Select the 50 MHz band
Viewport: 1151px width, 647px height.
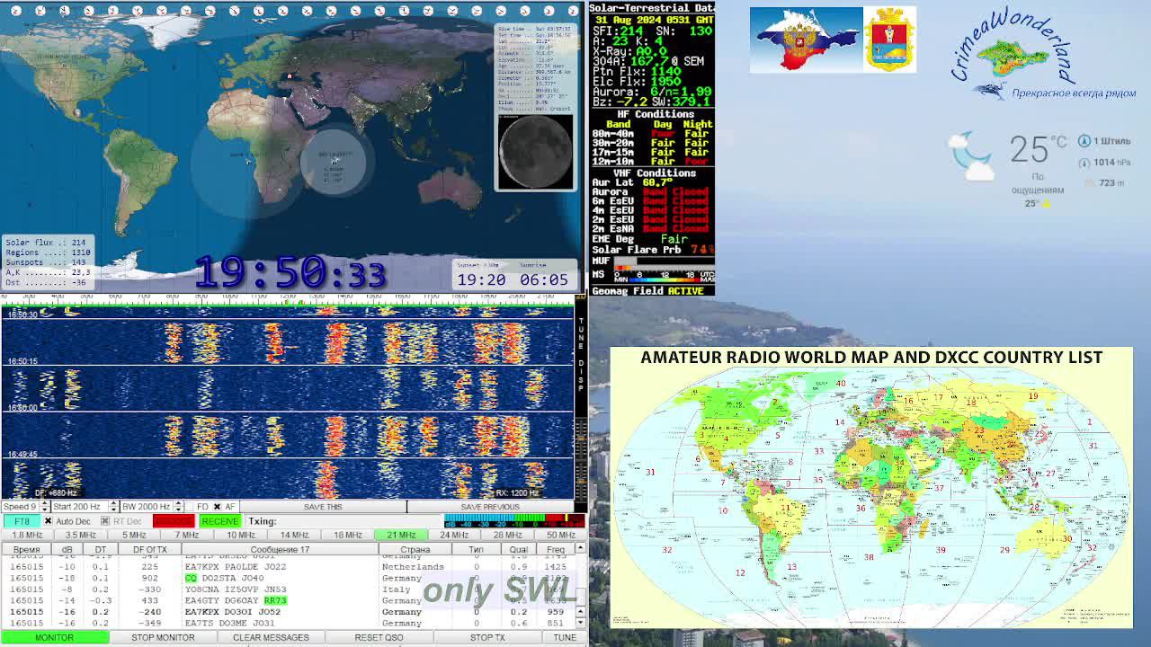pyautogui.click(x=560, y=535)
